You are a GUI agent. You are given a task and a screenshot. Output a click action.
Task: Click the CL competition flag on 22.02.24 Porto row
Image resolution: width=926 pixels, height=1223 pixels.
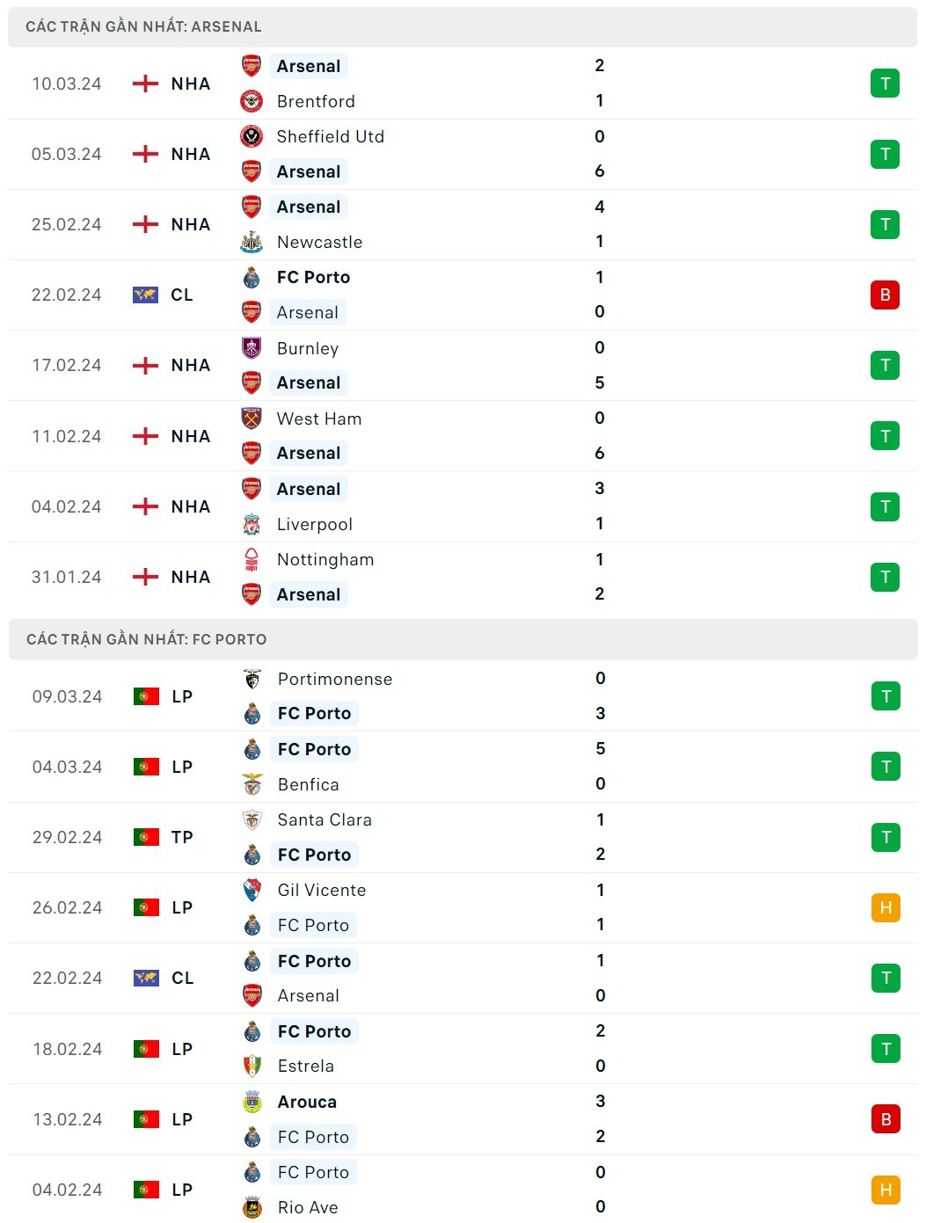146,978
